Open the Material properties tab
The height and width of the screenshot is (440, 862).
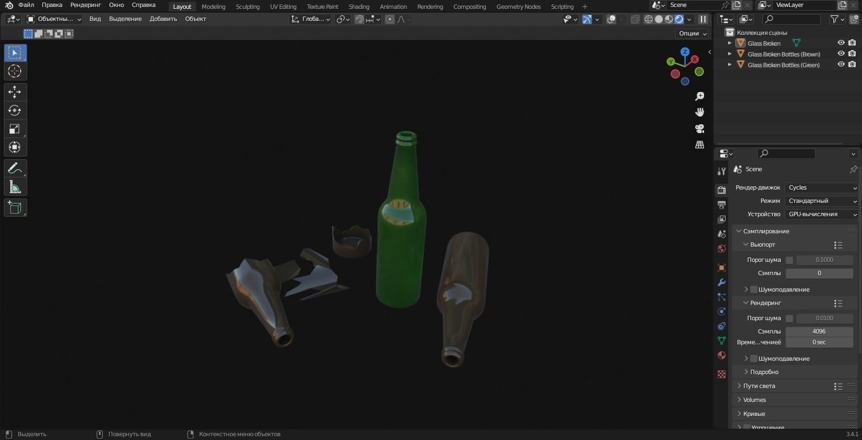click(721, 355)
